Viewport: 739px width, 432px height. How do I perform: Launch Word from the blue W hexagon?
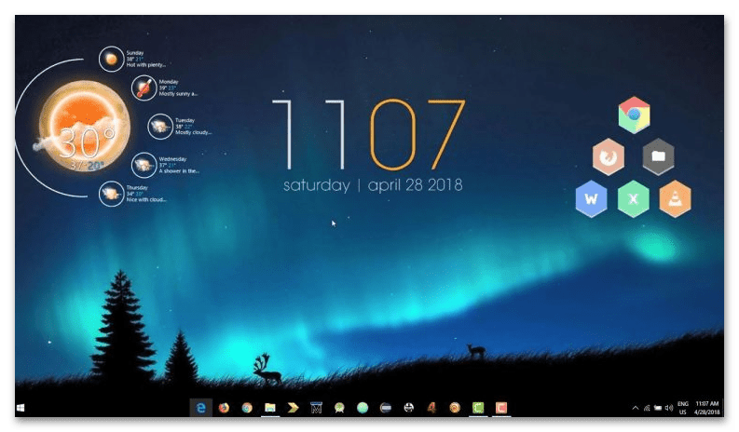(591, 199)
